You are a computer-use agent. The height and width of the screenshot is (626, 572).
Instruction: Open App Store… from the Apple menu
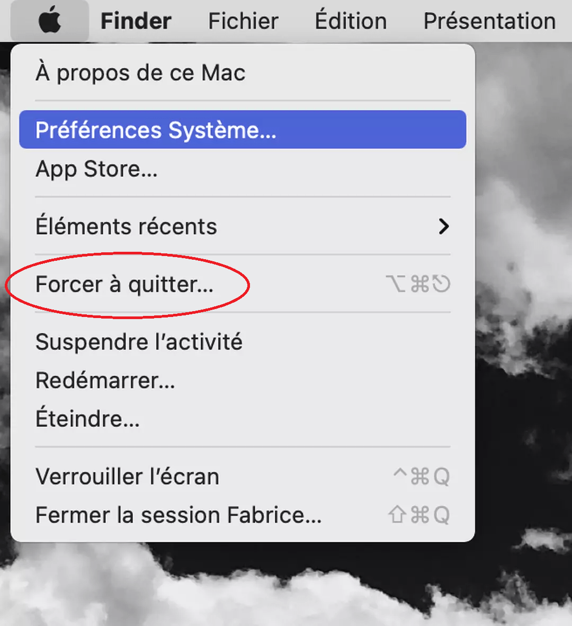243,169
